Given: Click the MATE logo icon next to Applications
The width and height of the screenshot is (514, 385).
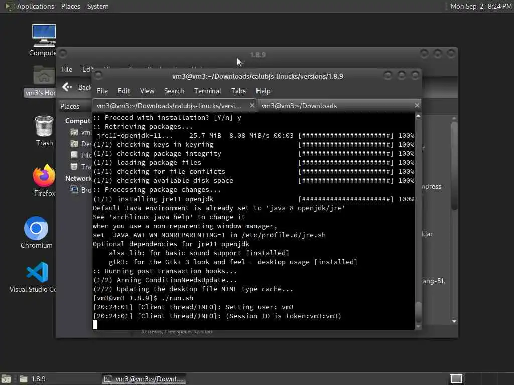Looking at the screenshot, I should click(x=9, y=6).
